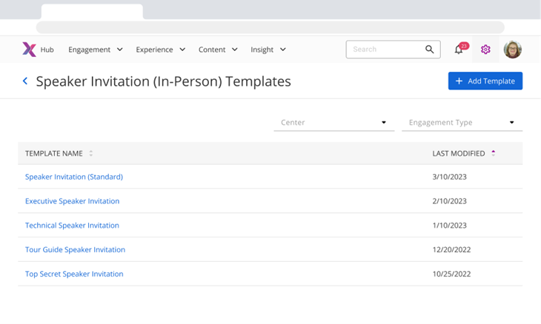Click into the Search input field
Image resolution: width=541 pixels, height=324 pixels.
tap(385, 50)
